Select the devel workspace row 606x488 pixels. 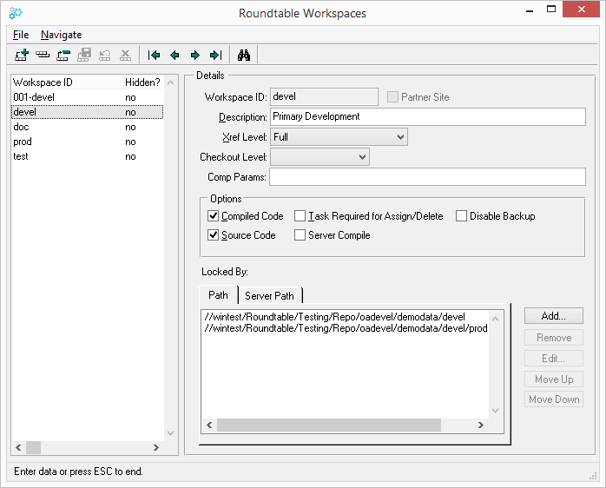88,112
